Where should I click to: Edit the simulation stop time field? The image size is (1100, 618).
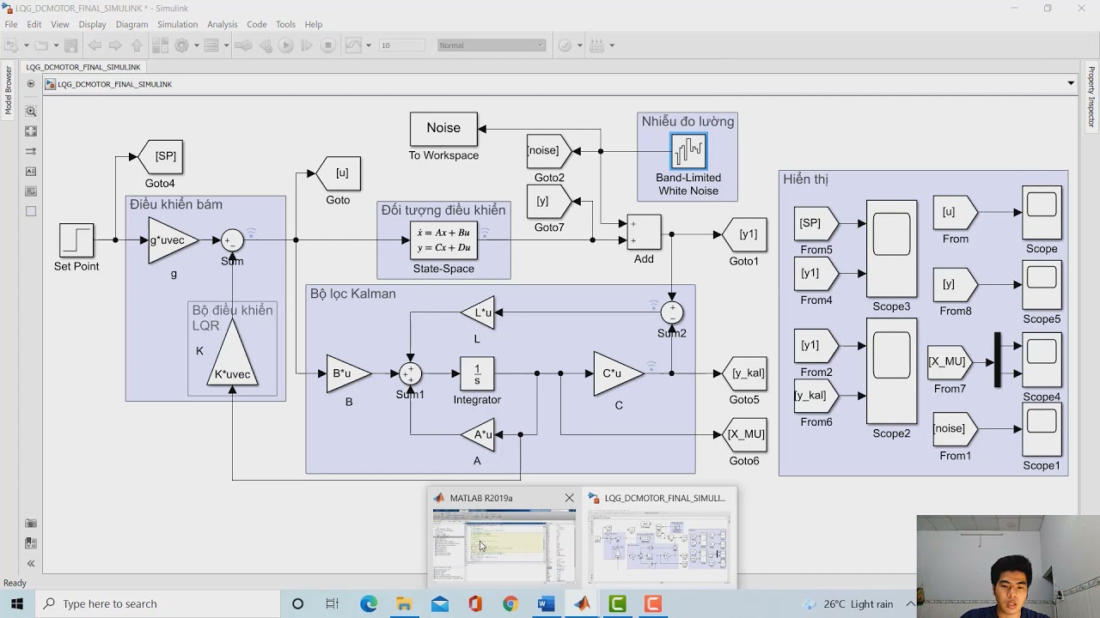402,45
